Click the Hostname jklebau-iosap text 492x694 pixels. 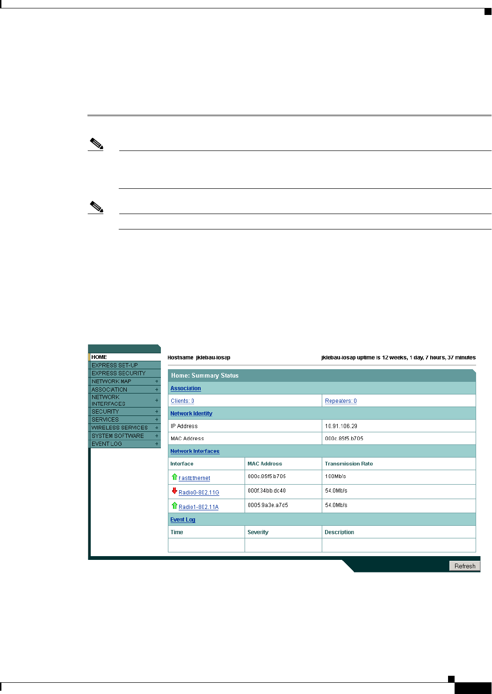[x=199, y=358]
